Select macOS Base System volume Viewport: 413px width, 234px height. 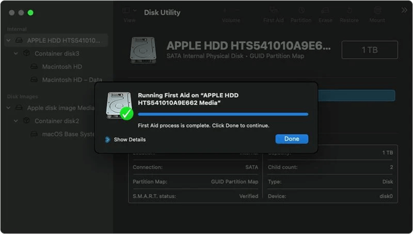68,134
